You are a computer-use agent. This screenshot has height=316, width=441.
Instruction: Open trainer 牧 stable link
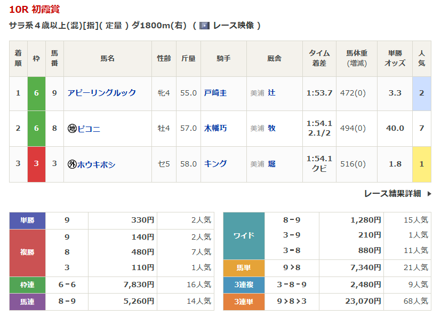271,128
